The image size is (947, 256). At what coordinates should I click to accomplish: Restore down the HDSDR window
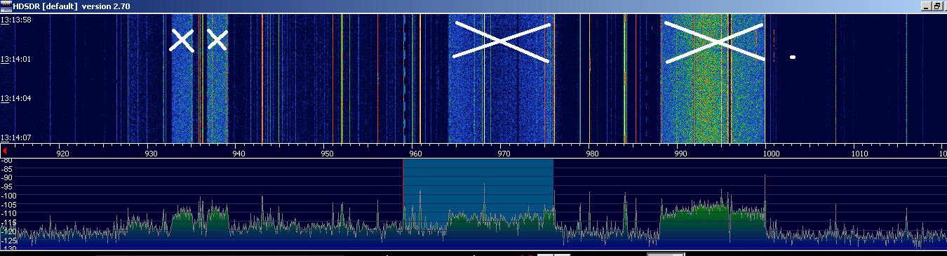point(937,6)
